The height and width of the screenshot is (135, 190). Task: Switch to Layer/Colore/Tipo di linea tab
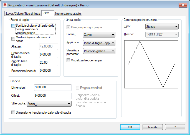click(23, 14)
